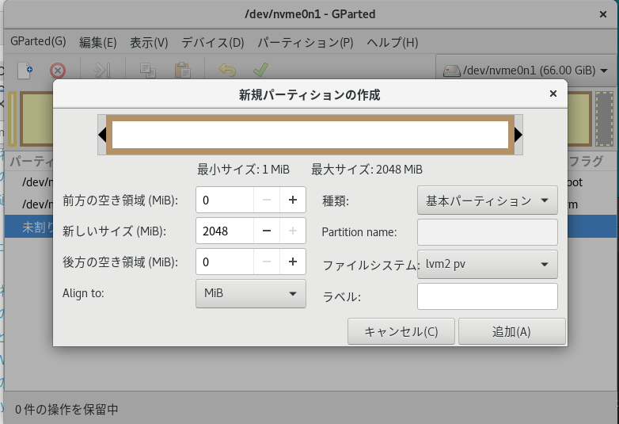Image resolution: width=619 pixels, height=424 pixels.
Task: Open the Align to MiB dropdown
Action: pyautogui.click(x=250, y=293)
